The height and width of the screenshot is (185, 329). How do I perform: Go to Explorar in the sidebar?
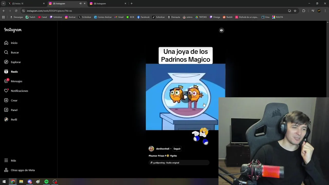point(12,62)
